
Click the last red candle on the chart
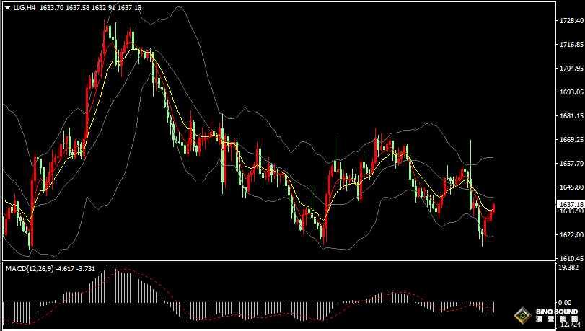pyautogui.click(x=493, y=209)
